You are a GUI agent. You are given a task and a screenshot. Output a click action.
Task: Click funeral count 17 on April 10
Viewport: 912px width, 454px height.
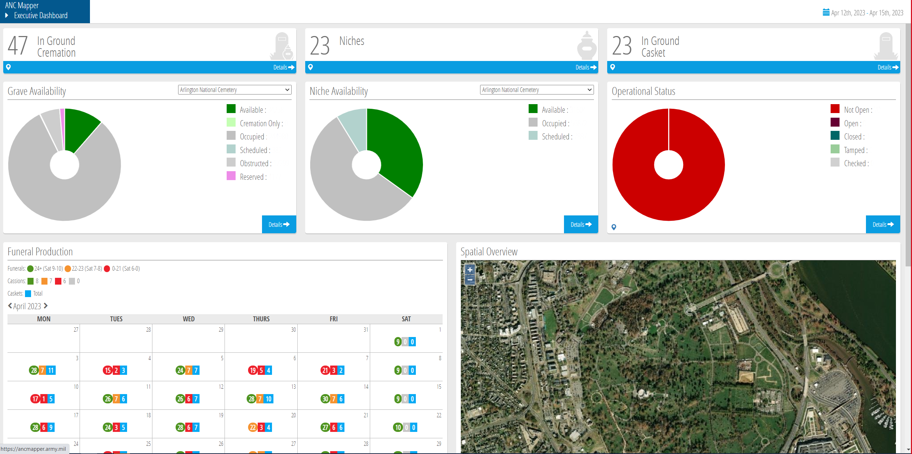tap(35, 399)
